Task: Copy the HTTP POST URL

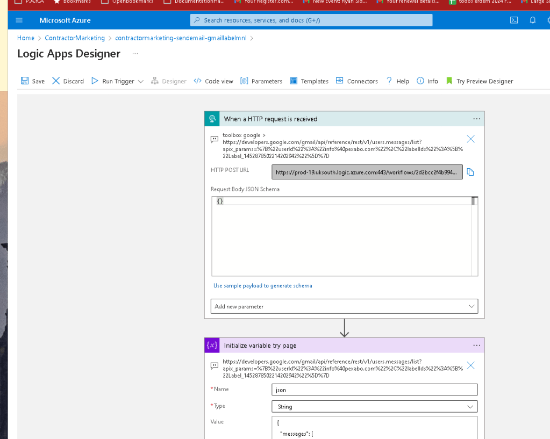Action: pyautogui.click(x=470, y=172)
